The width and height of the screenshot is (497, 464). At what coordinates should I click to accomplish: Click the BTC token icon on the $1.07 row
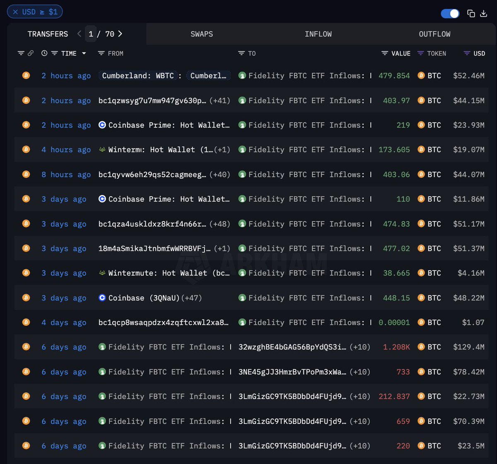[x=421, y=322]
